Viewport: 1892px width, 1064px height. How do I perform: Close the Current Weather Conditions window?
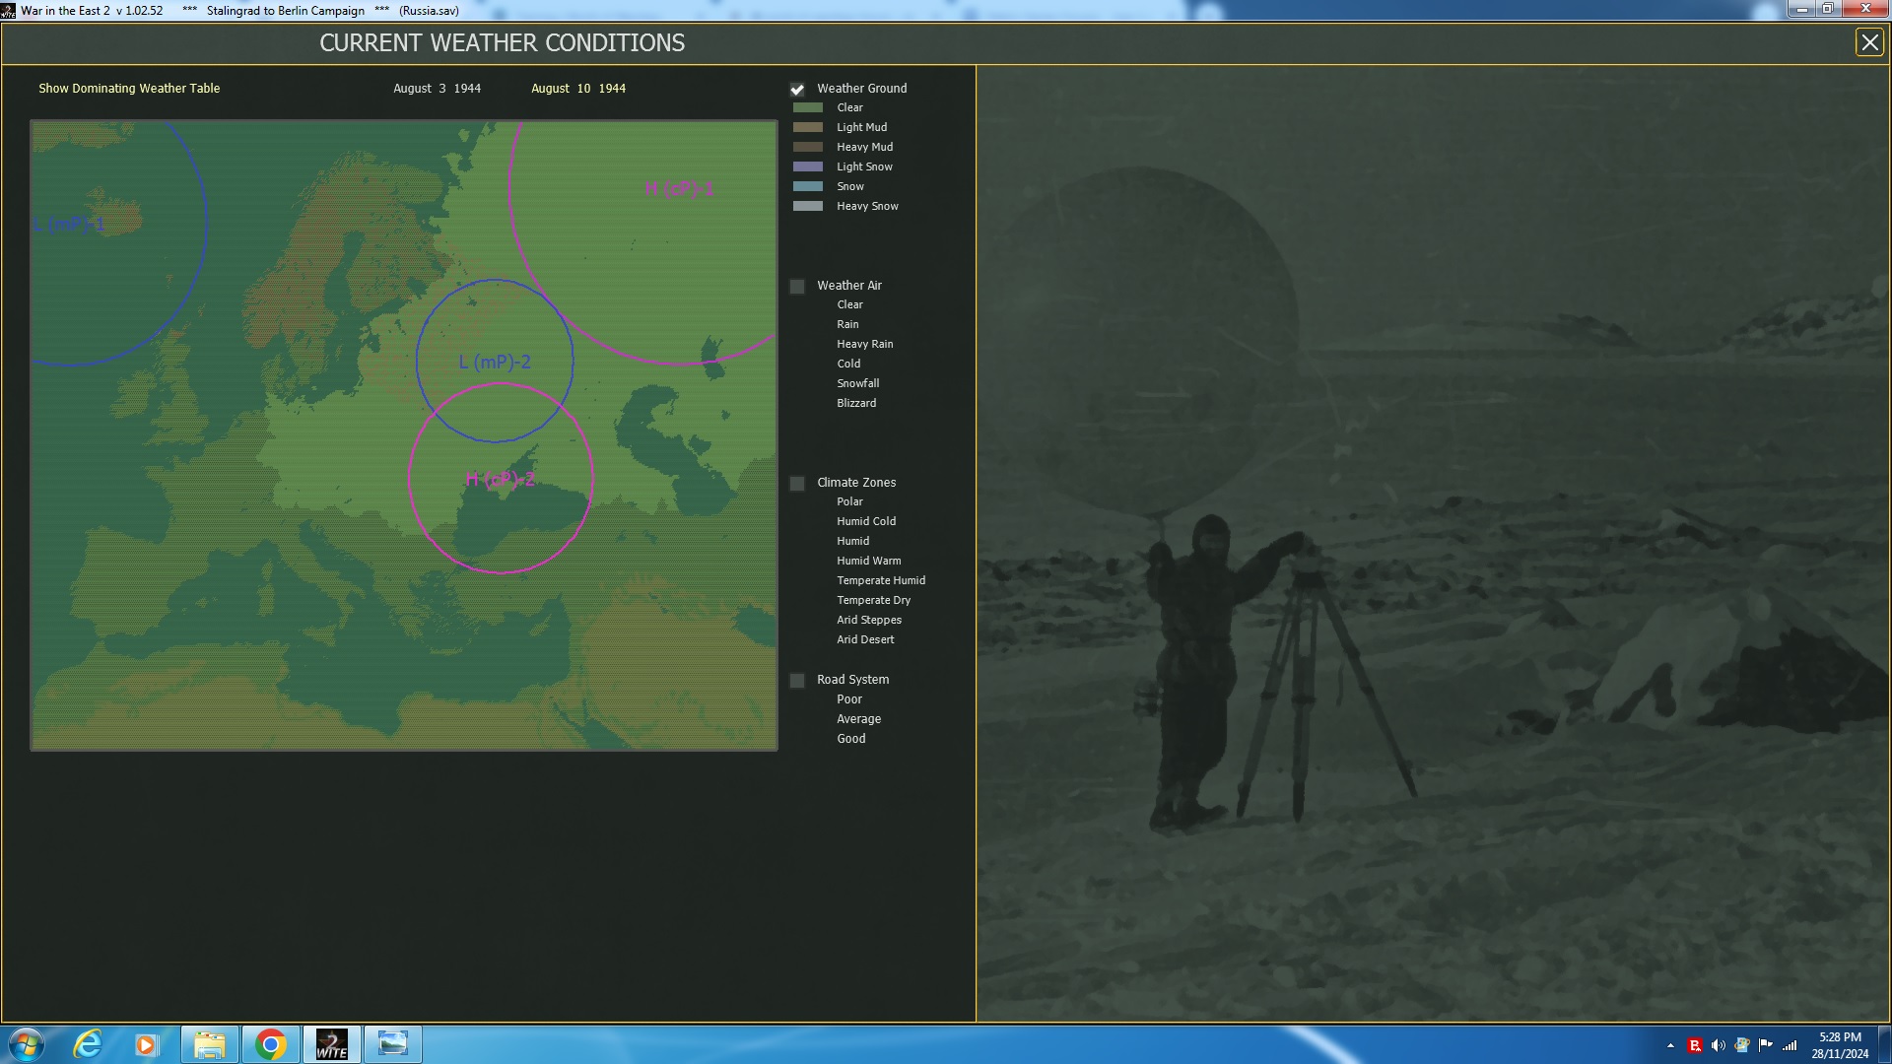[x=1868, y=42]
